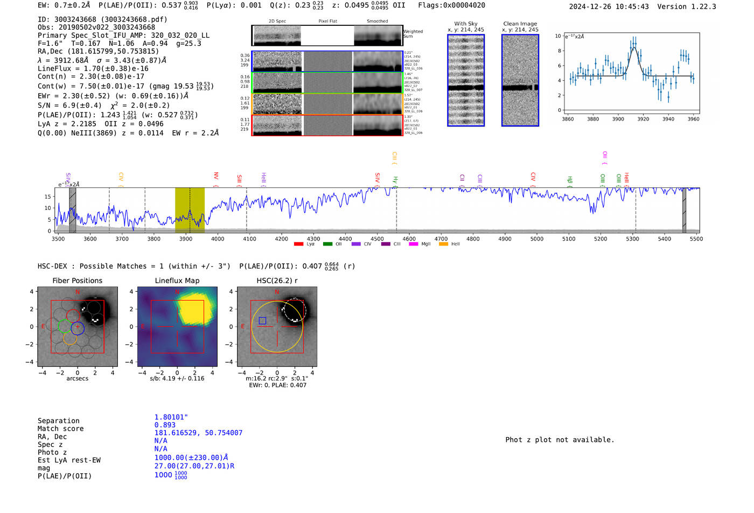Click the Est LyA rest-EW 1000.00(±230.00)Å value
This screenshot has width=754, height=513.
(191, 458)
